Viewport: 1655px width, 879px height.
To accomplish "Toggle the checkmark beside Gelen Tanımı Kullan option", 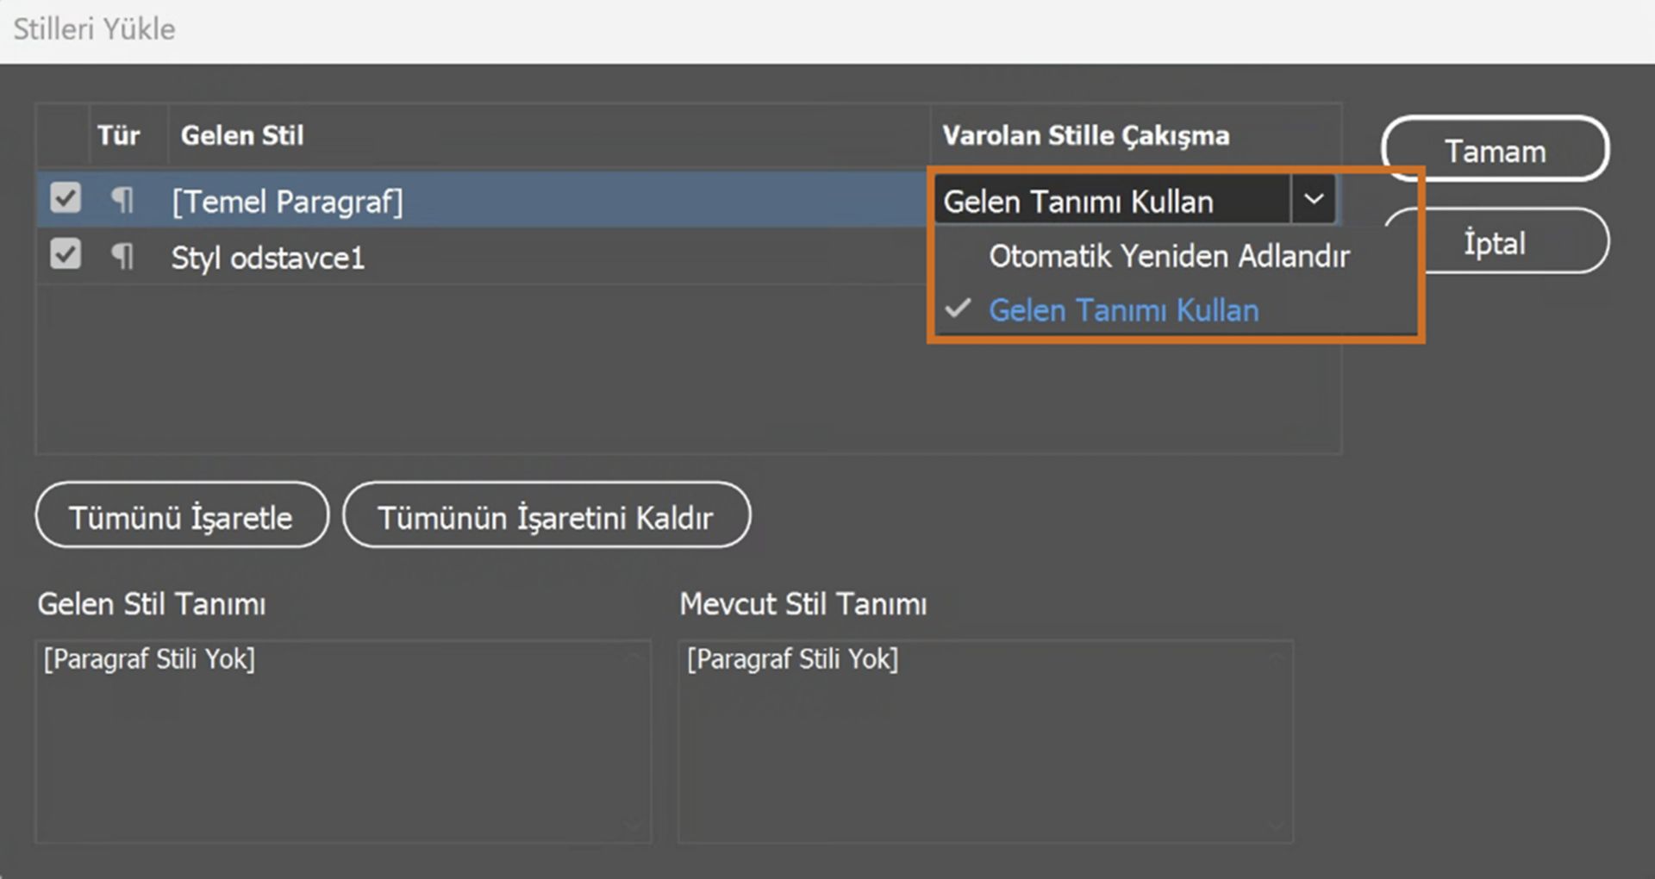I will (x=959, y=310).
